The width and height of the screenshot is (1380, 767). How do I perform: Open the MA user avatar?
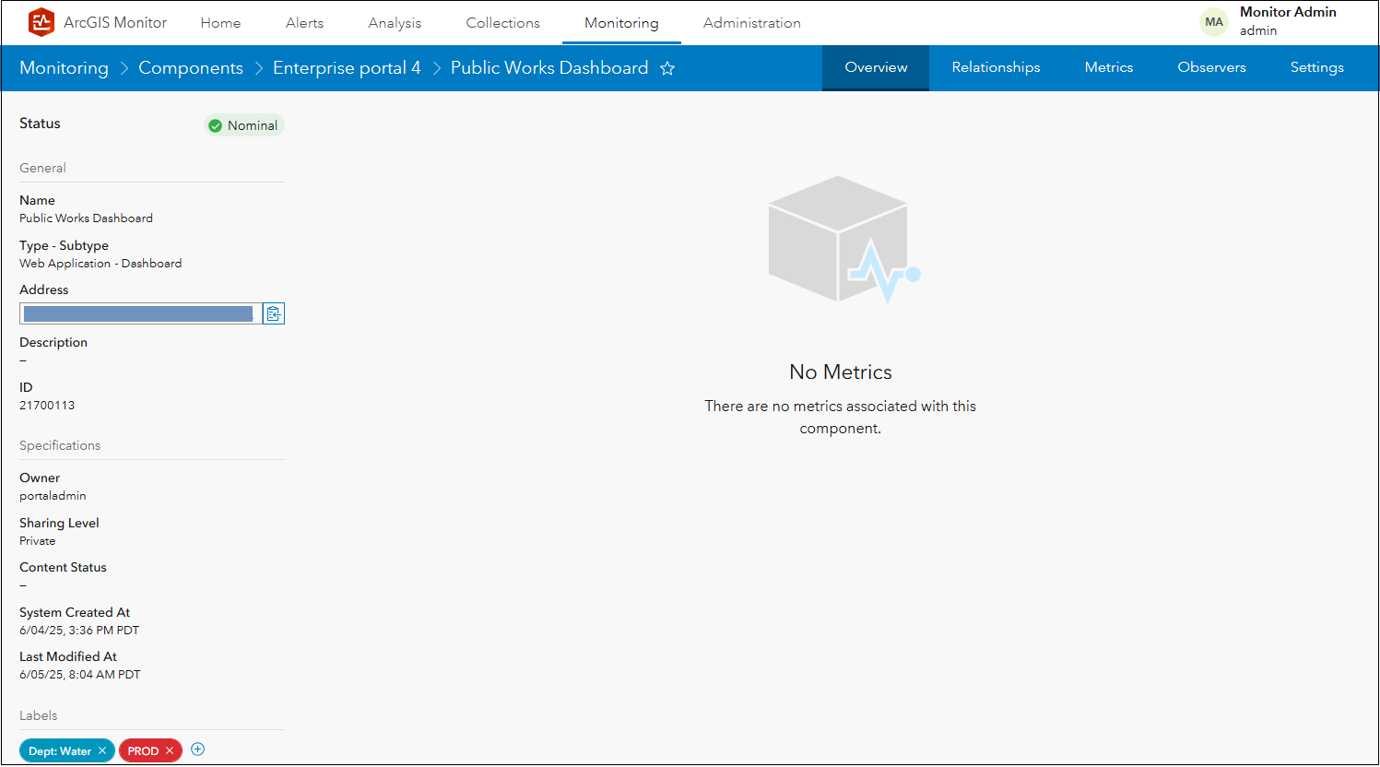tap(1214, 22)
